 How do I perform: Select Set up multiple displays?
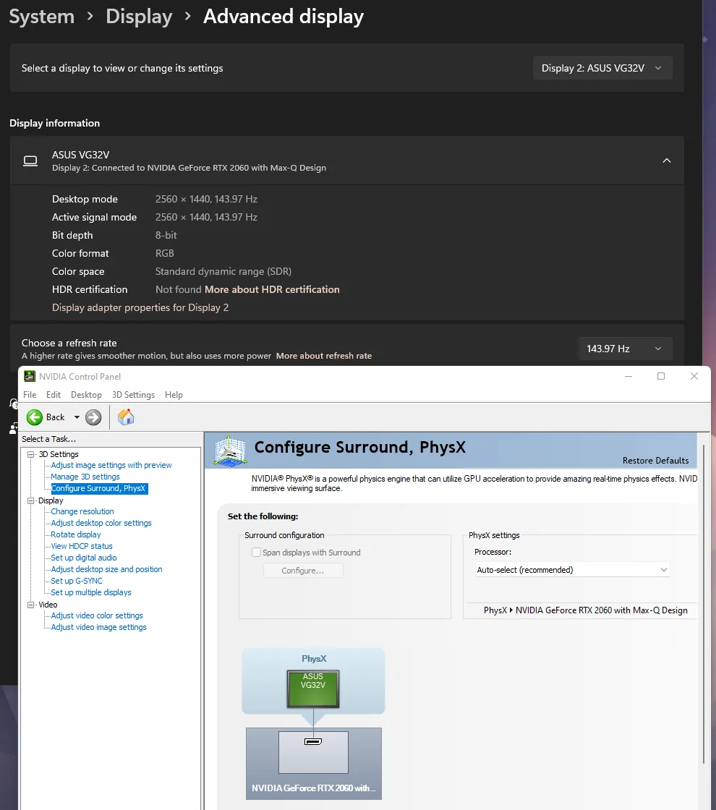coord(91,592)
